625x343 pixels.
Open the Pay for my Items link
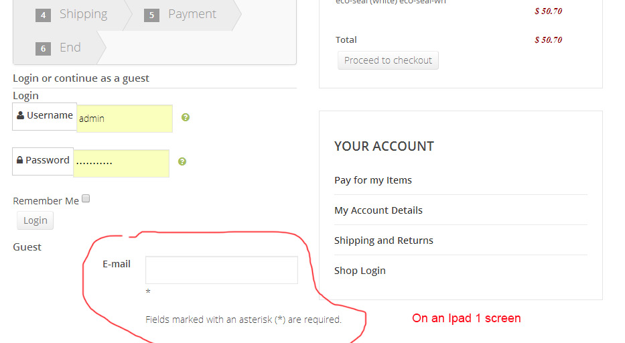[373, 180]
